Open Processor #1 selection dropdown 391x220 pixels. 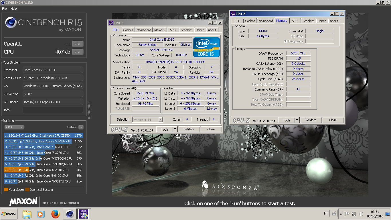coord(147,120)
